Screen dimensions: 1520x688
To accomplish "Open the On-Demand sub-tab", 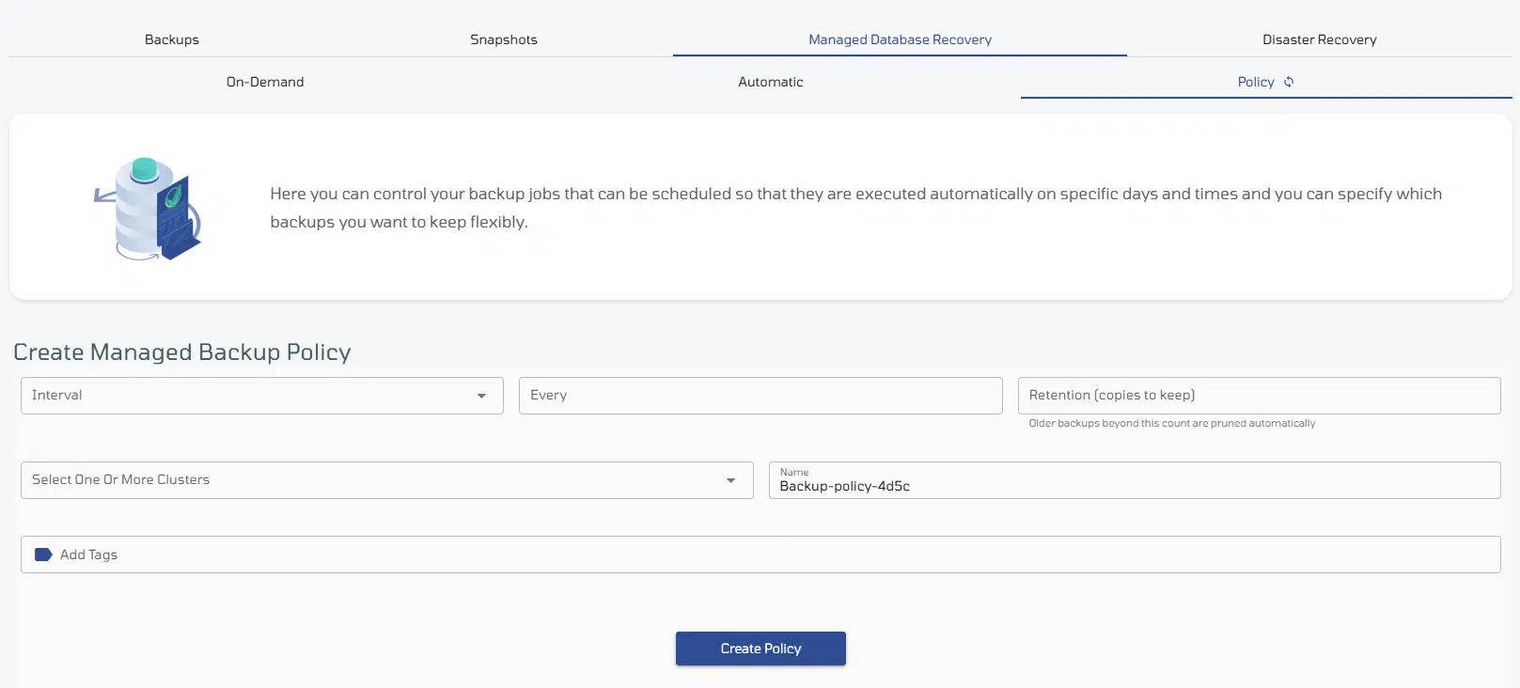I will (x=265, y=82).
